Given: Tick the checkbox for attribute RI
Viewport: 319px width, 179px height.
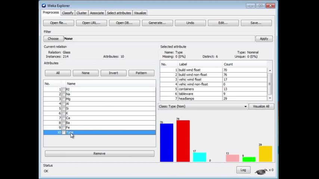Looking at the screenshot, I should 64,89.
